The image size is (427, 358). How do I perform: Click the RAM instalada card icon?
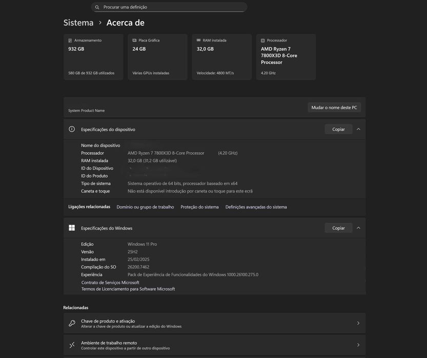pyautogui.click(x=198, y=40)
